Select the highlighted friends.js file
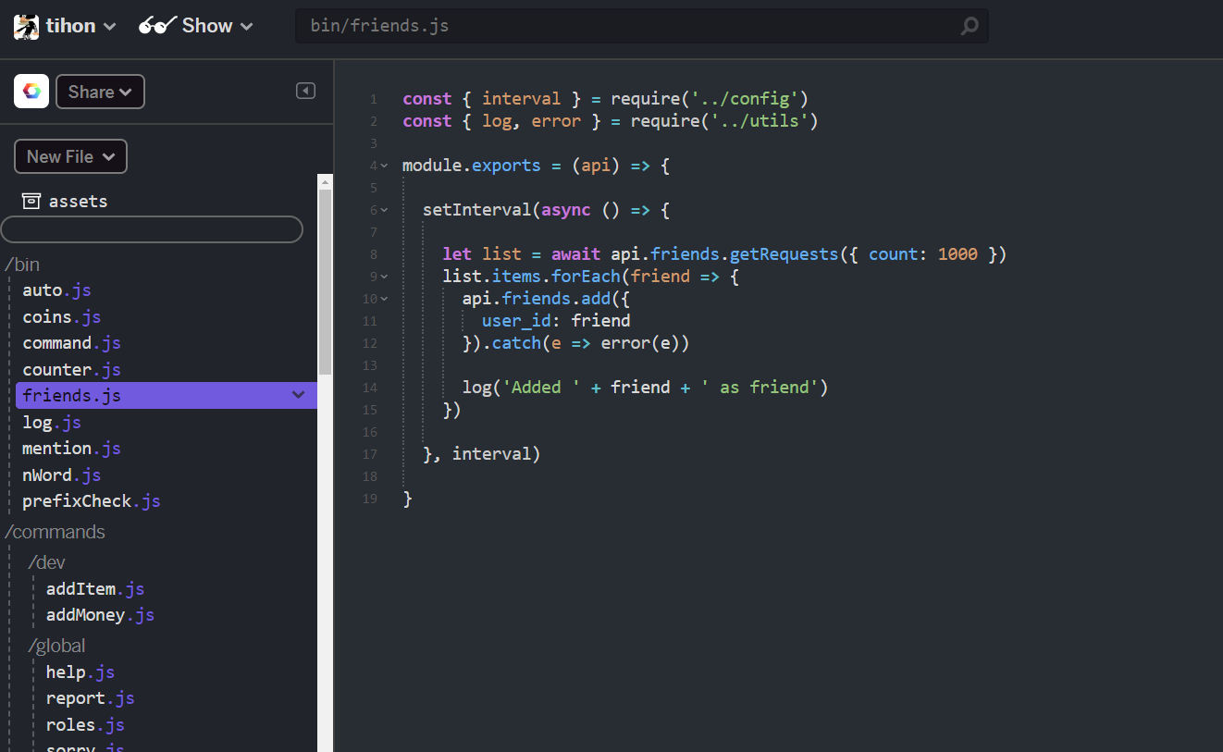The width and height of the screenshot is (1223, 752). point(167,395)
